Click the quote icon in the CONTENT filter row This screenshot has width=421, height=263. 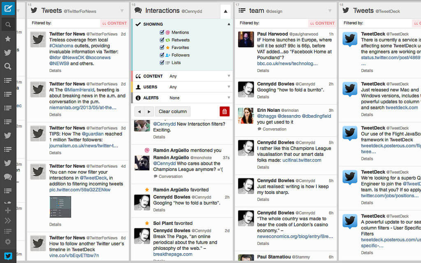click(138, 76)
